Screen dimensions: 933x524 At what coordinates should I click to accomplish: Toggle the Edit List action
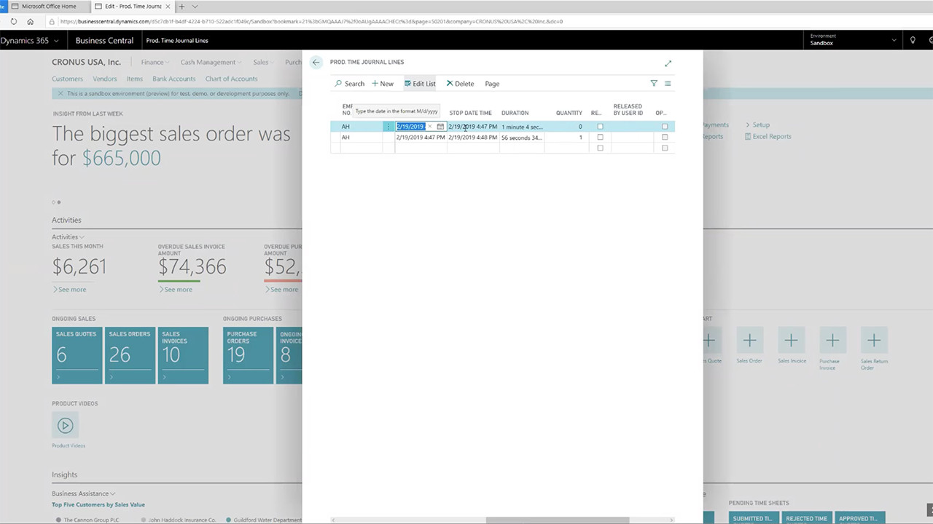pyautogui.click(x=420, y=84)
